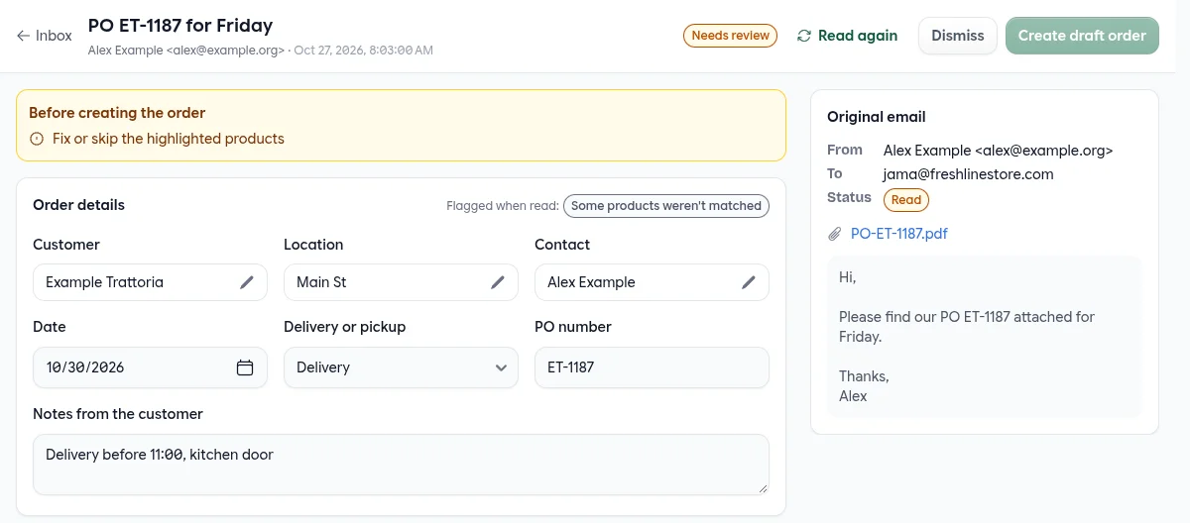Click the Some products weren't matched tag
The image size is (1190, 523).
click(666, 206)
